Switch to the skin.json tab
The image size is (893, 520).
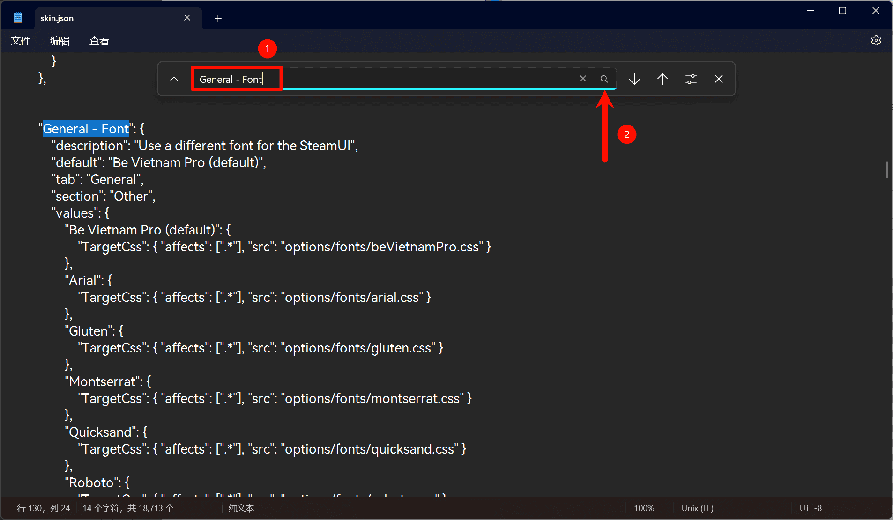click(x=94, y=18)
